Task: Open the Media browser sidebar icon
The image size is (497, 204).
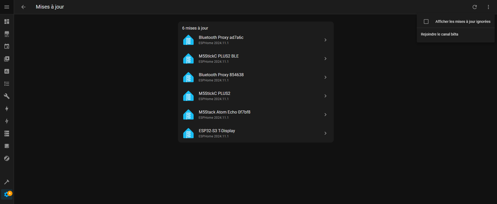Action: [7, 59]
